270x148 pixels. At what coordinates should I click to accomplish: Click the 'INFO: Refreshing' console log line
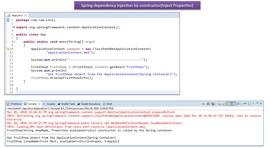(134, 118)
